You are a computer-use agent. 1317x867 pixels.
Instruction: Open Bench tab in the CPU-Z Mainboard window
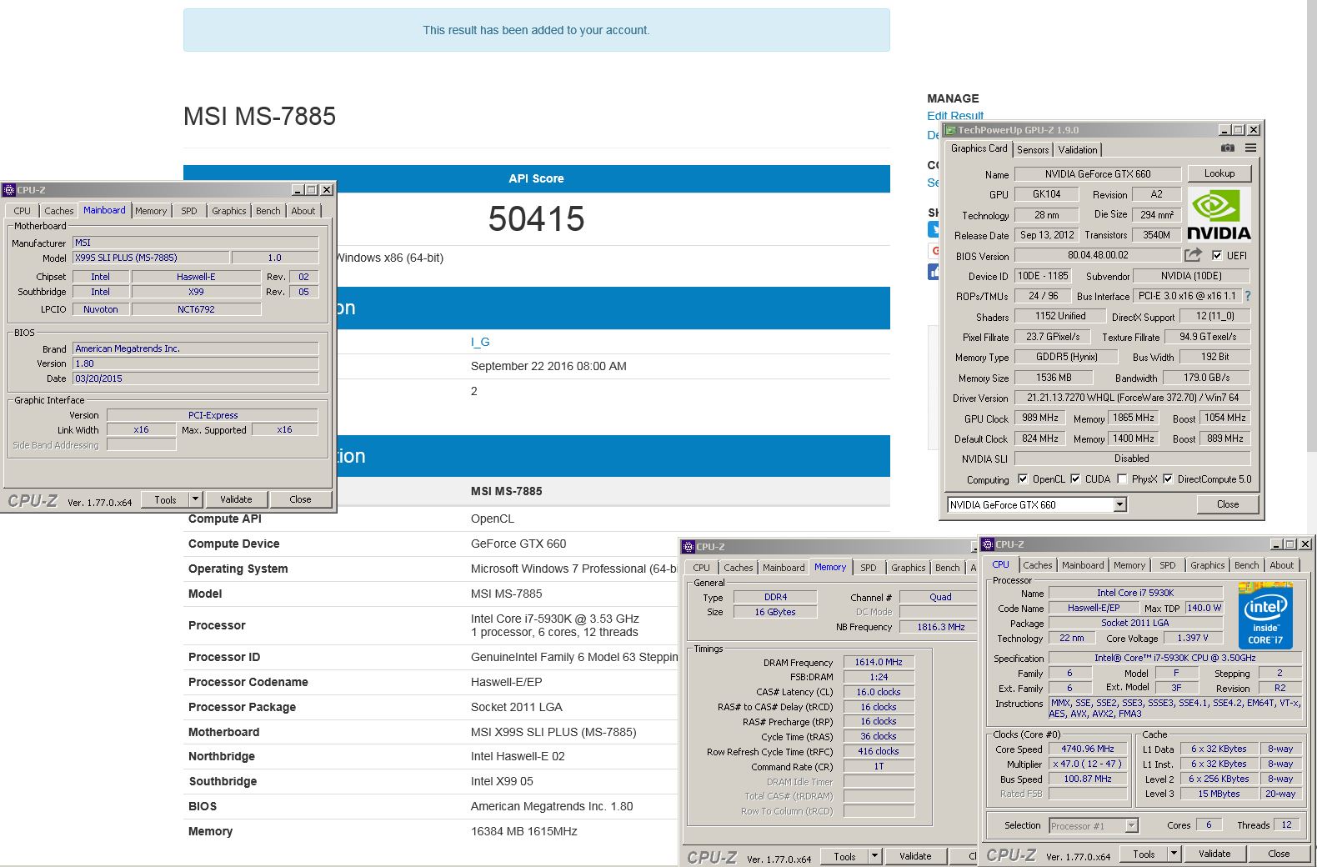tap(268, 211)
